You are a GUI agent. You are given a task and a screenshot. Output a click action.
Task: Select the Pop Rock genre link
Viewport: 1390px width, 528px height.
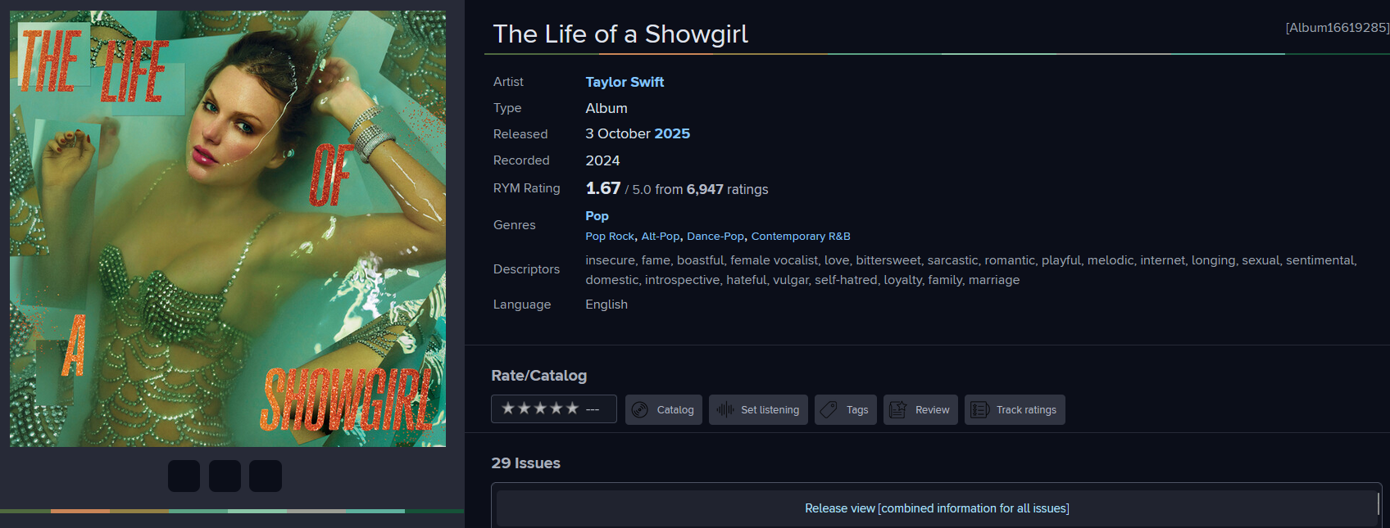[610, 237]
